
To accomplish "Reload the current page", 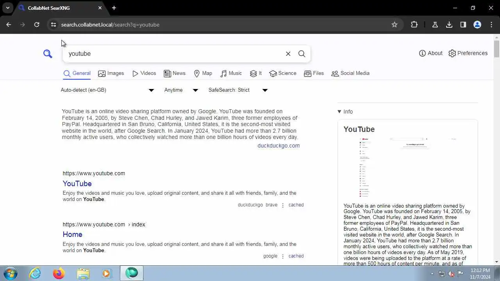I will (x=37, y=25).
